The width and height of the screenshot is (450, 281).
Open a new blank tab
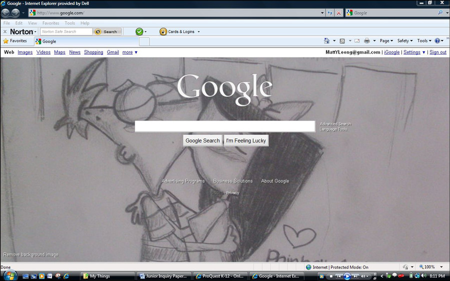tap(144, 41)
